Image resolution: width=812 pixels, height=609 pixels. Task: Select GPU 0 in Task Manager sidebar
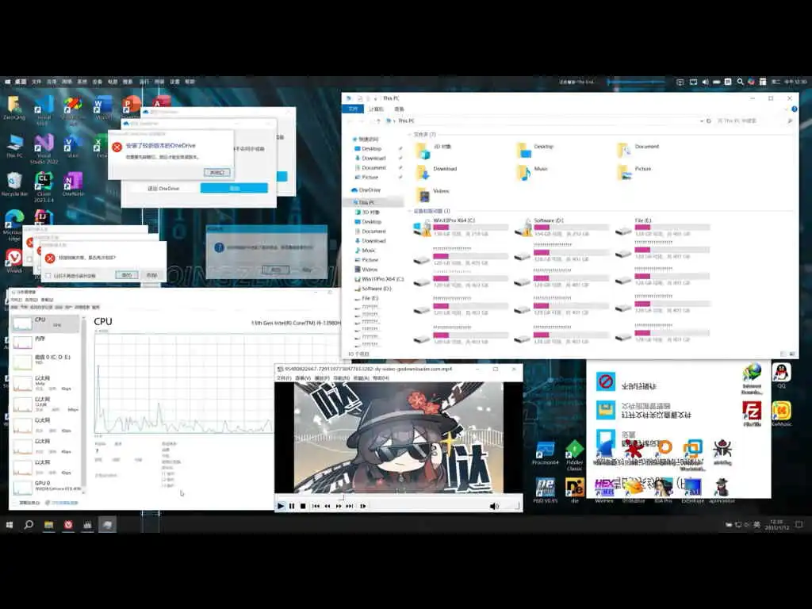click(x=47, y=487)
